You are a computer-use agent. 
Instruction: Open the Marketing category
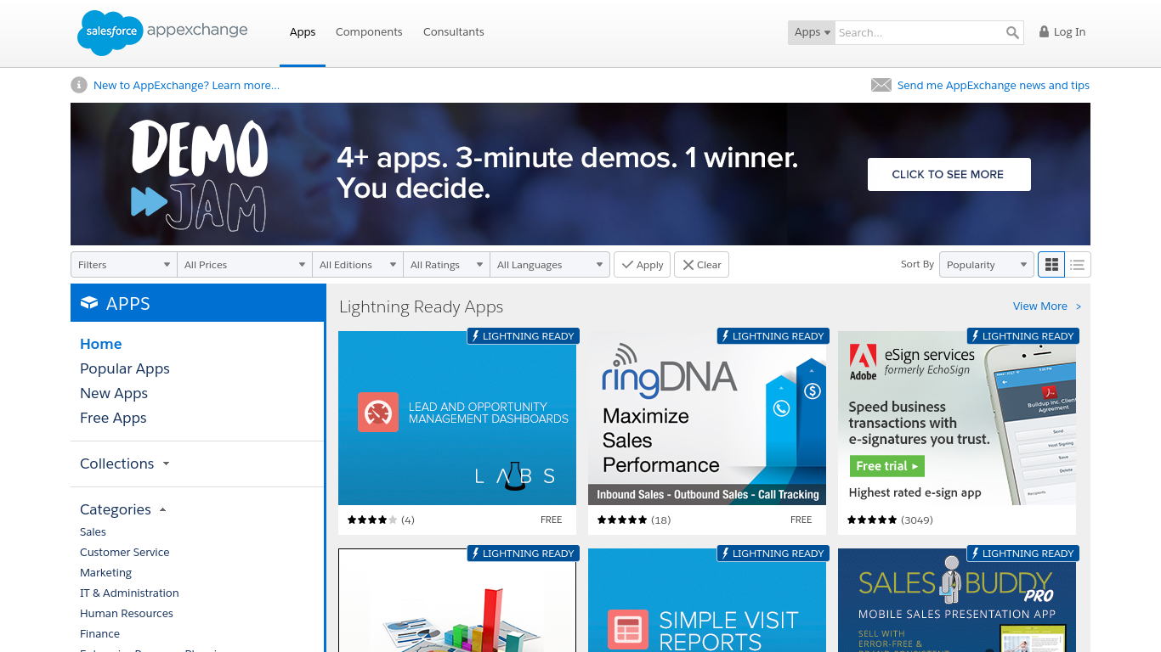[105, 573]
